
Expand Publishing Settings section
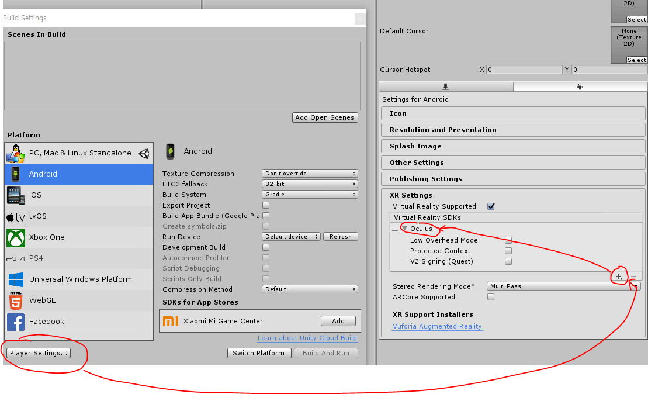(513, 179)
